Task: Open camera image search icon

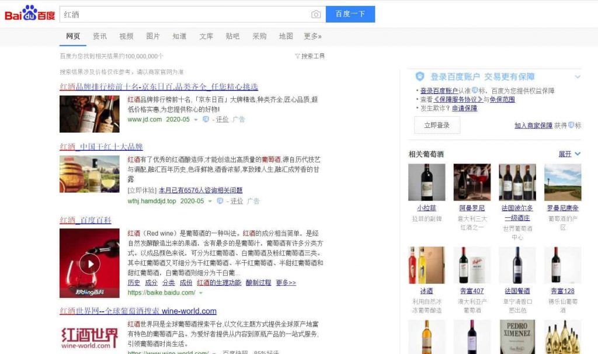Action: 316,15
